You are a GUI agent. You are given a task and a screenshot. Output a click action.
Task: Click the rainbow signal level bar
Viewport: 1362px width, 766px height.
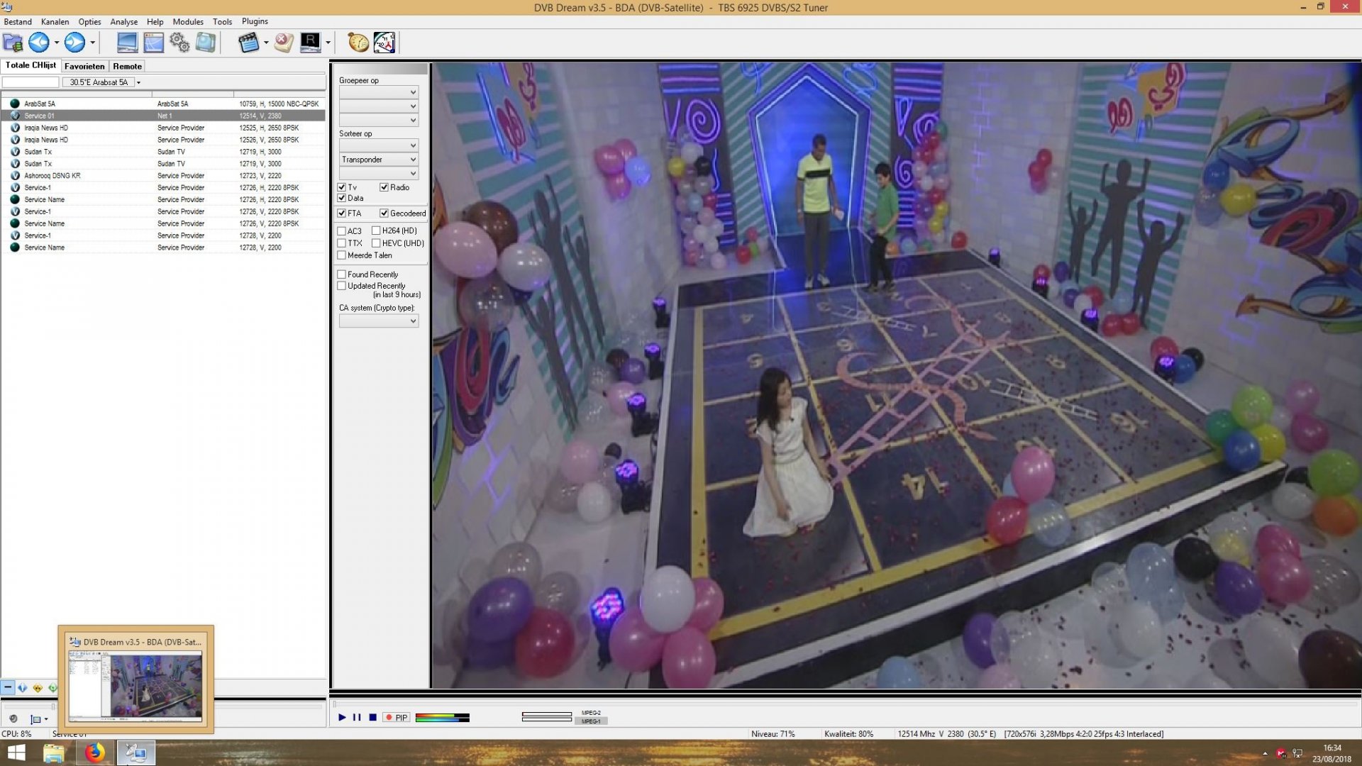tap(442, 718)
